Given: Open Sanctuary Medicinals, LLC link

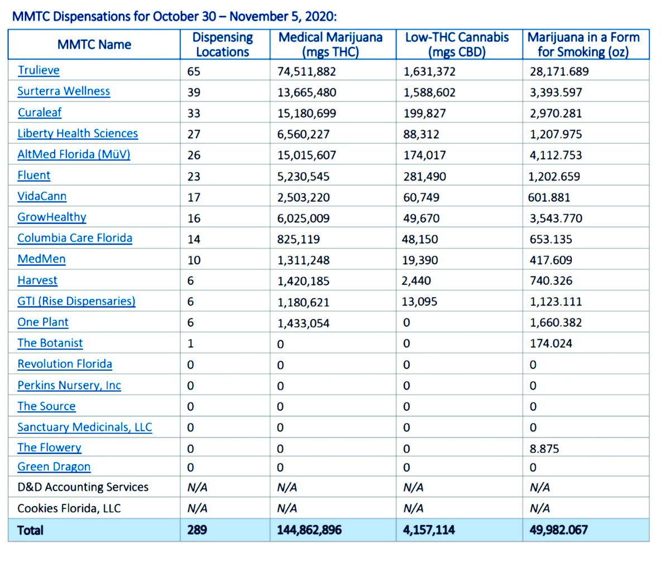Looking at the screenshot, I should (85, 427).
